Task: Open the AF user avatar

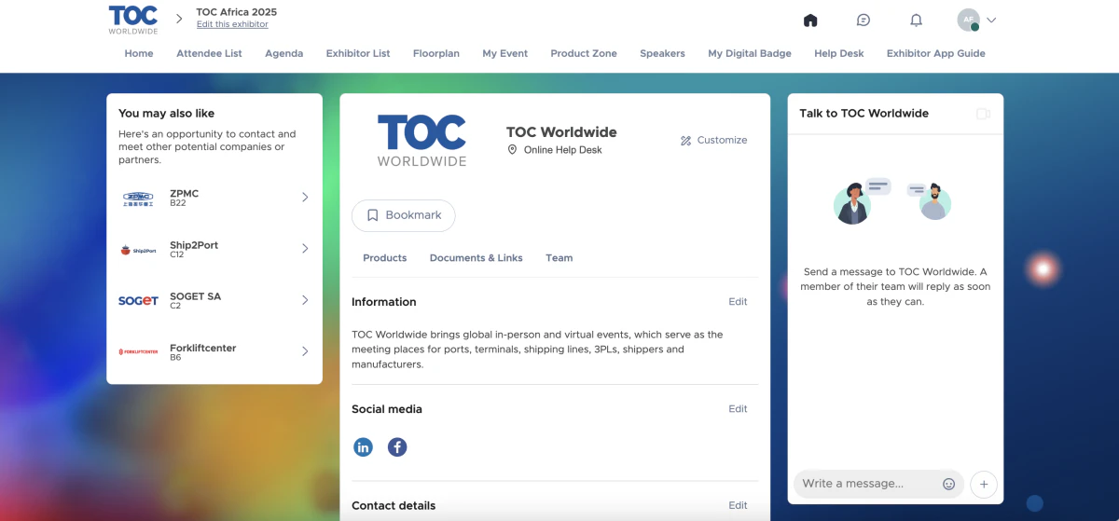Action: (968, 20)
